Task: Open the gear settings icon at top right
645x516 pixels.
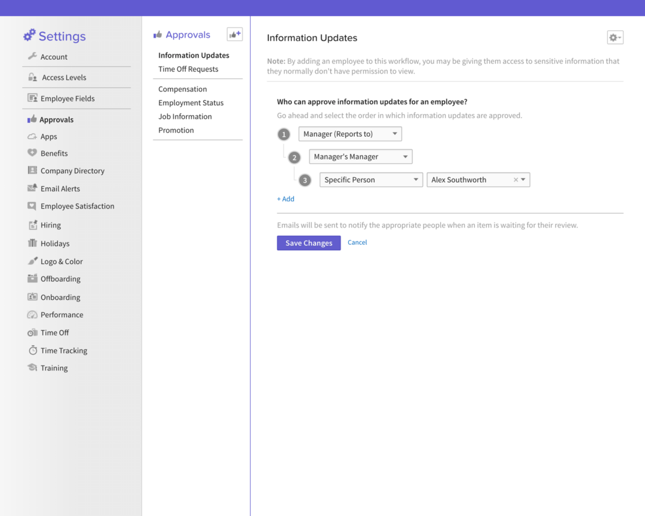Action: (615, 37)
